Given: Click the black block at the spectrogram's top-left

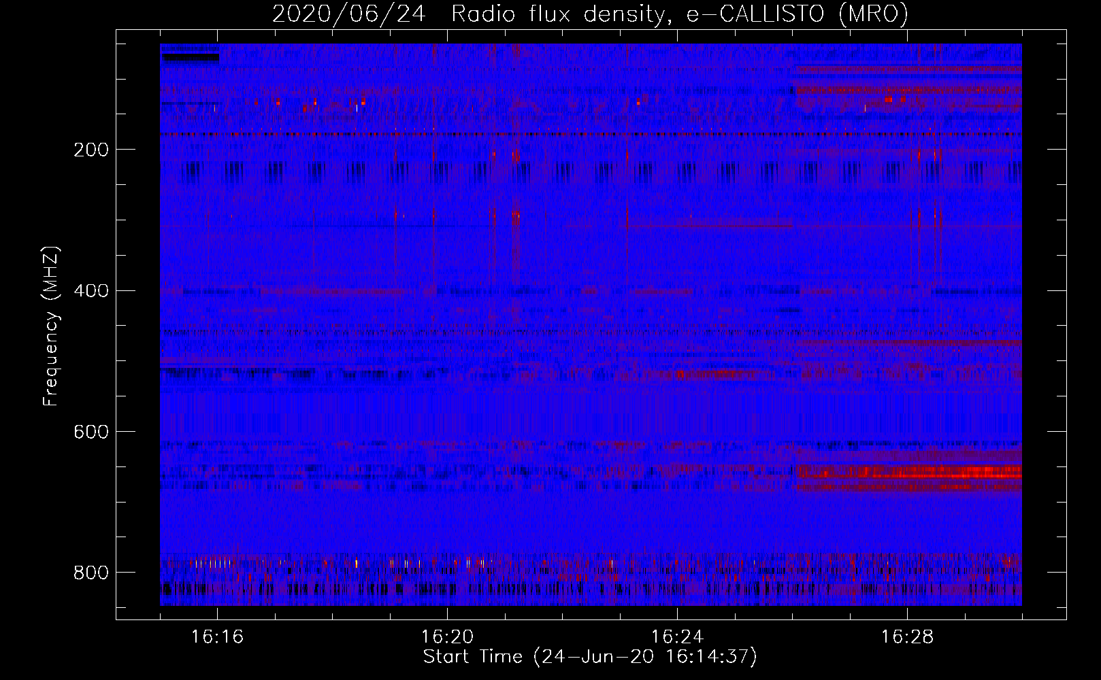Looking at the screenshot, I should click(x=190, y=57).
